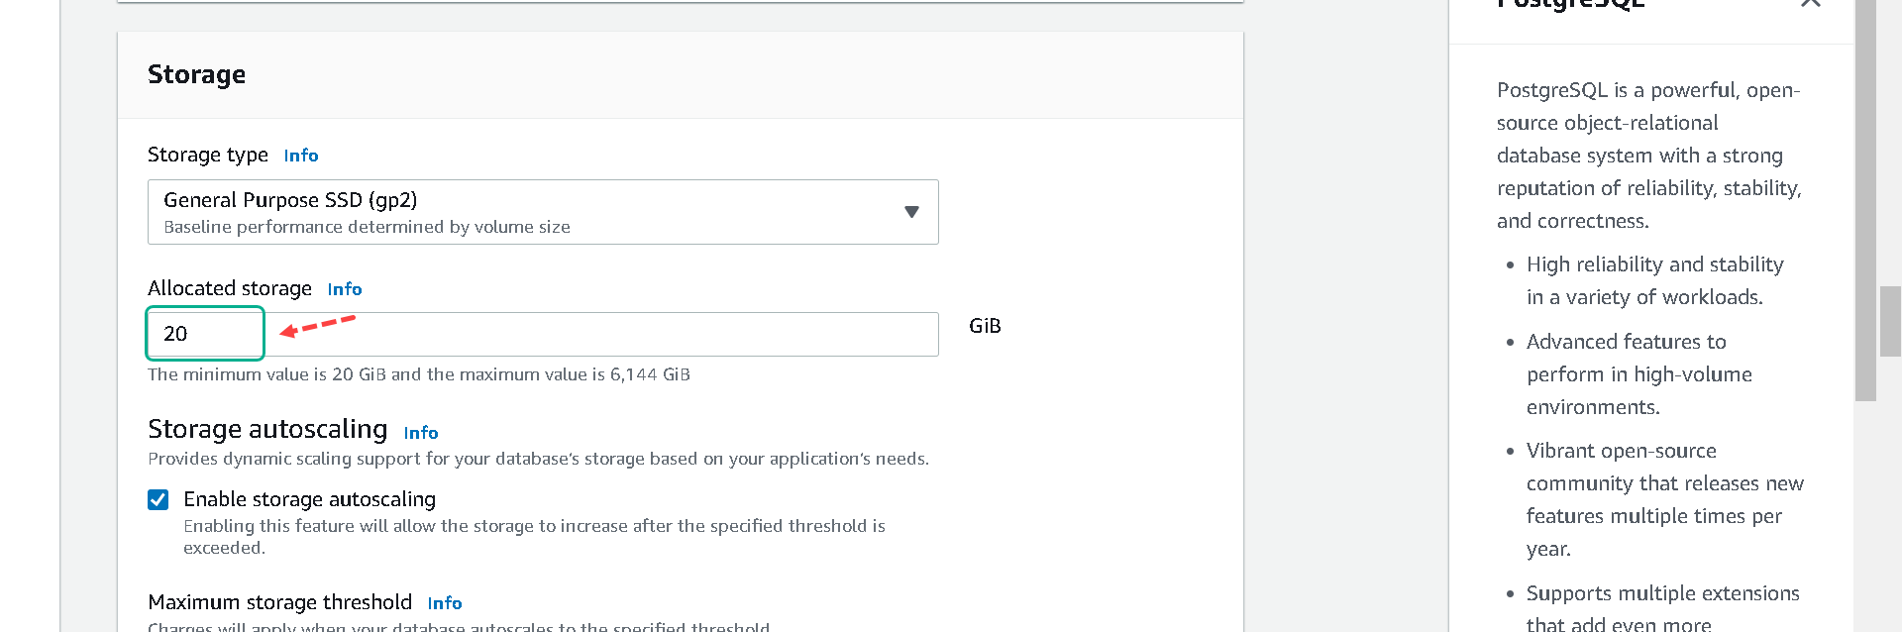The height and width of the screenshot is (632, 1902).
Task: Open the General Purpose SSD (gp2) selector
Action: (x=543, y=212)
